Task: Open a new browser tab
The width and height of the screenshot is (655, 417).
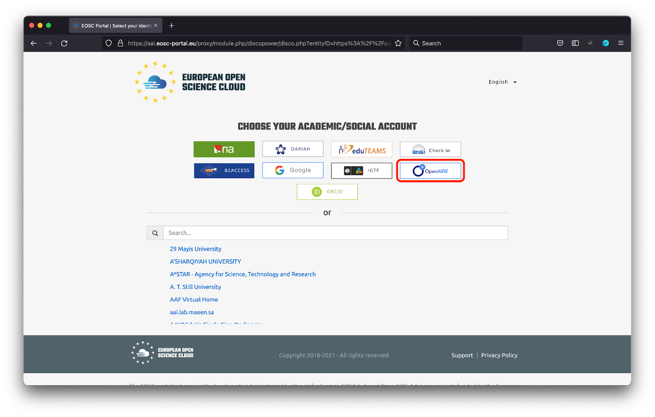Action: click(x=172, y=25)
